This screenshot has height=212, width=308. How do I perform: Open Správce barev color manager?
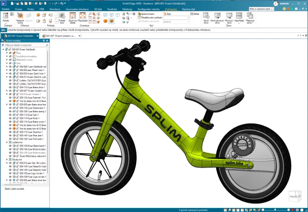(146, 14)
